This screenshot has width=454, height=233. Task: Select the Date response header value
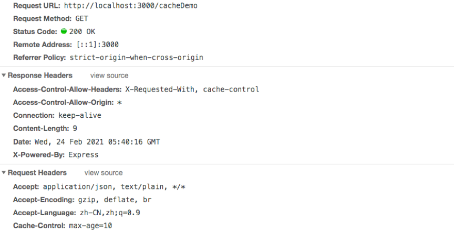point(97,141)
